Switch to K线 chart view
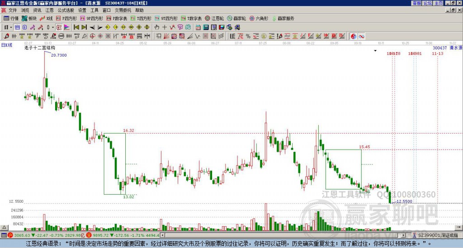463x248 pixels. [47, 18]
